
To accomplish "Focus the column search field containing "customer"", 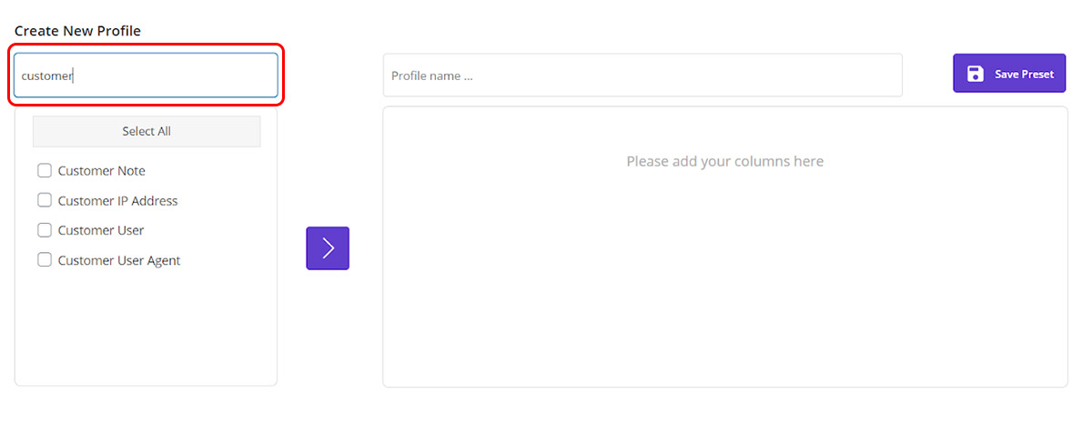I will point(146,76).
